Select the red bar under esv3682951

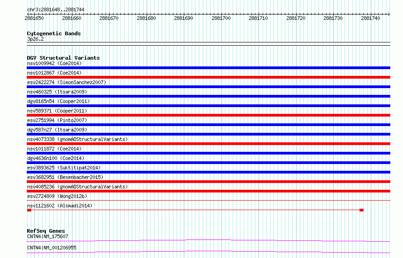(x=208, y=182)
